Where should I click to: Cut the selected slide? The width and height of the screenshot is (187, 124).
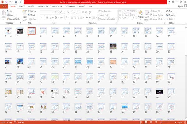(x=9, y=11)
